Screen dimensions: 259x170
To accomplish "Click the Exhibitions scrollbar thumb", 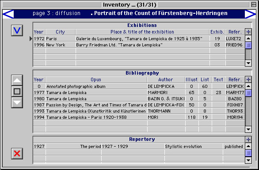I will click(x=248, y=45).
